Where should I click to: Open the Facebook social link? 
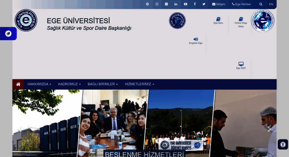pyautogui.click(x=195, y=4)
